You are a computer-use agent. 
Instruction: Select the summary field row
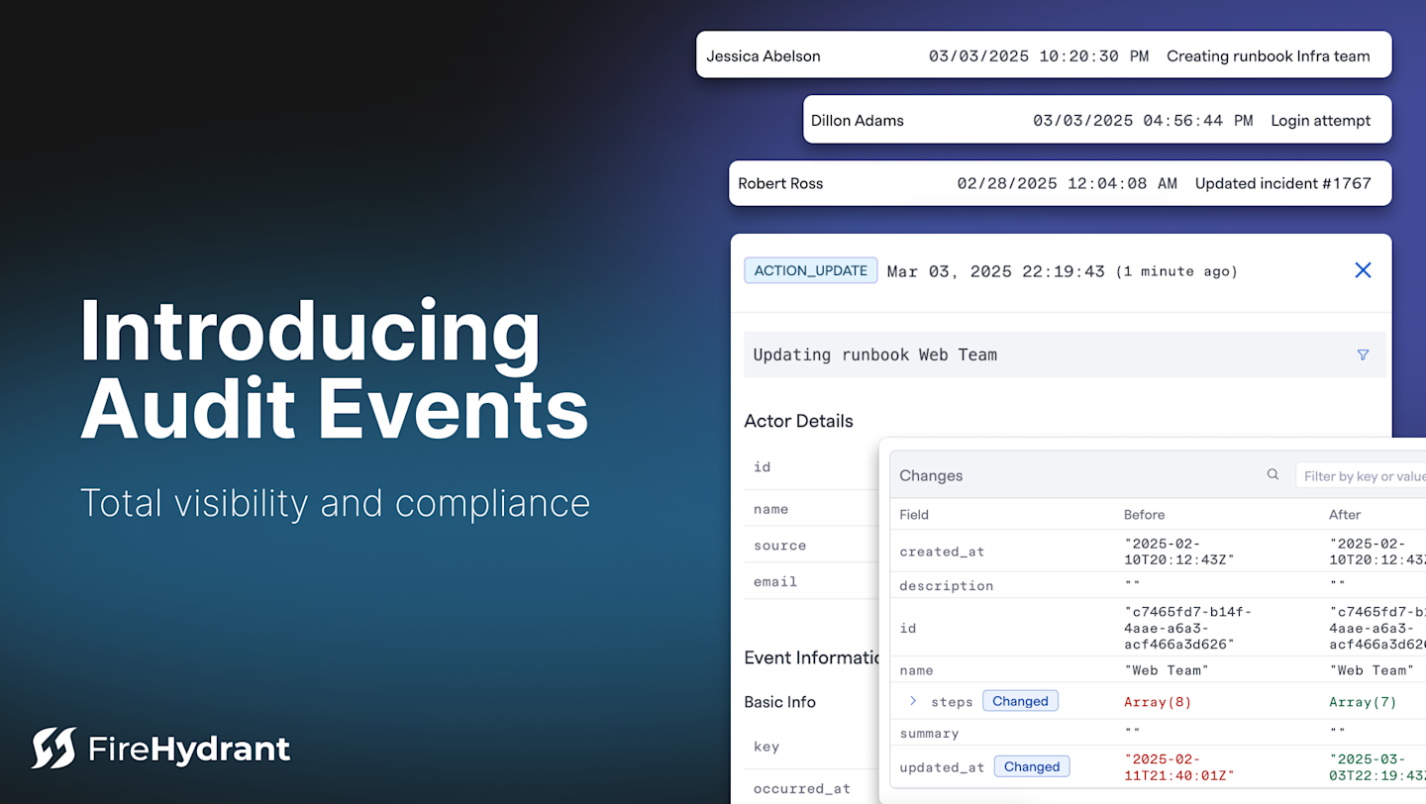(1158, 733)
